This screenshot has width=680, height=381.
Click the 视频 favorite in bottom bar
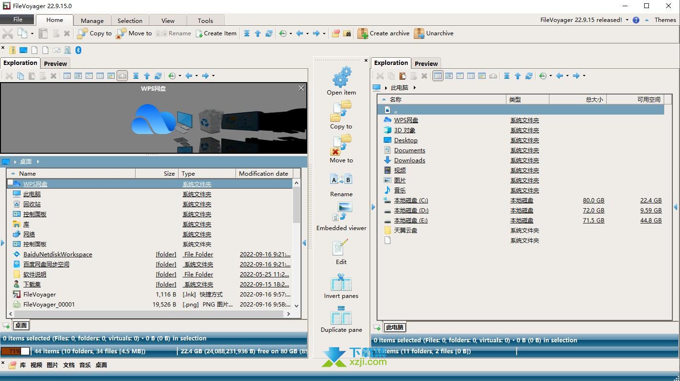tap(36, 365)
